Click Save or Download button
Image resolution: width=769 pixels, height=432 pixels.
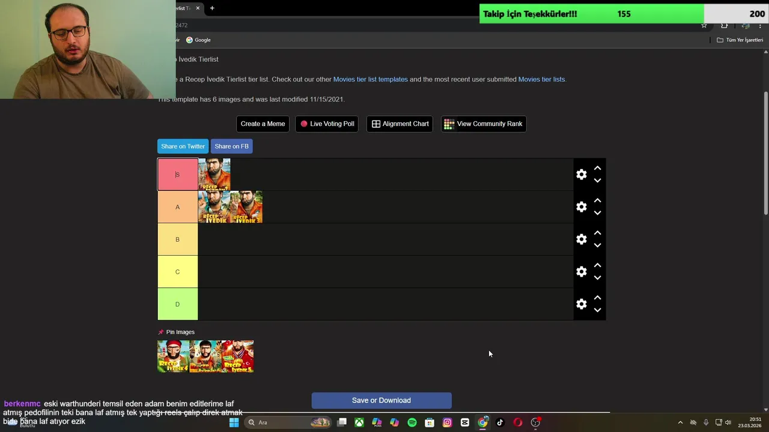coord(381,400)
